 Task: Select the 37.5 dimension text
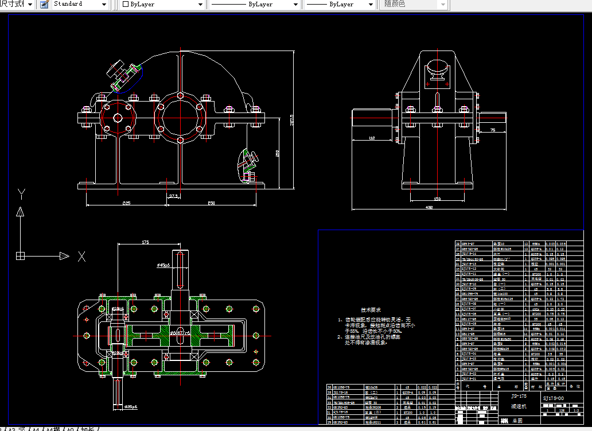[x=173, y=196]
